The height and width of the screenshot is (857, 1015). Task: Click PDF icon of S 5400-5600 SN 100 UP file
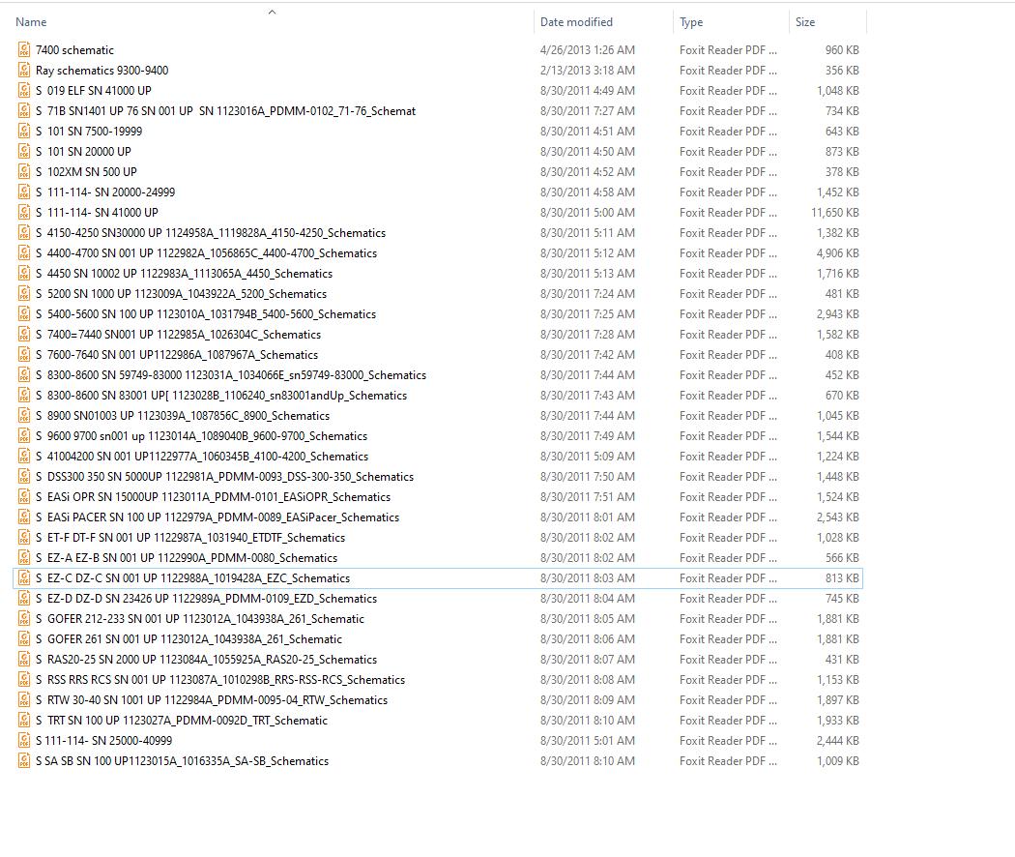(24, 313)
